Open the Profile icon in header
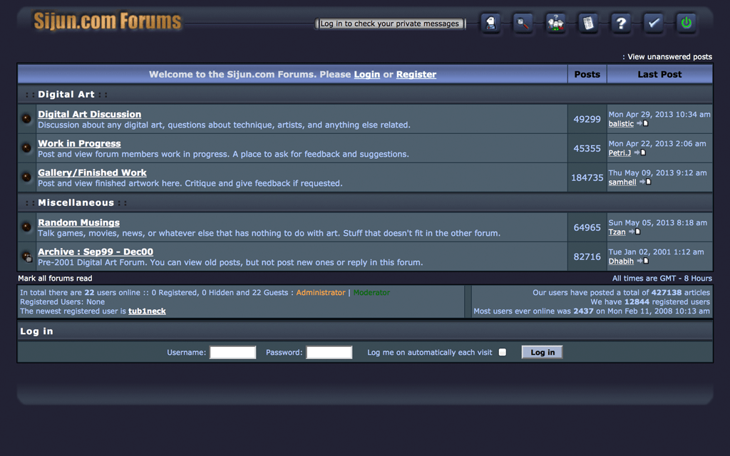The height and width of the screenshot is (456, 730). tap(490, 24)
